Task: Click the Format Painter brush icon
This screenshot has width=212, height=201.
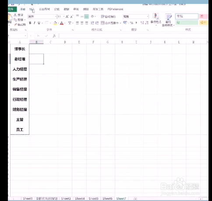Action: [x=15, y=25]
